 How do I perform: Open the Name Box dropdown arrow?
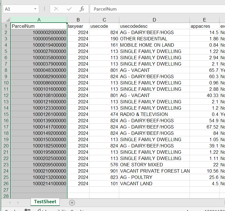click(x=35, y=9)
